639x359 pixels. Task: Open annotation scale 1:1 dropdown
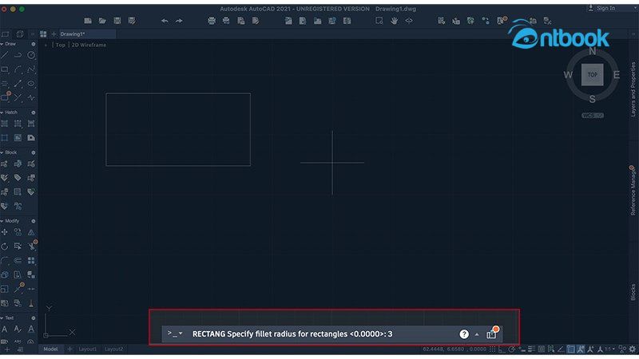click(609, 349)
